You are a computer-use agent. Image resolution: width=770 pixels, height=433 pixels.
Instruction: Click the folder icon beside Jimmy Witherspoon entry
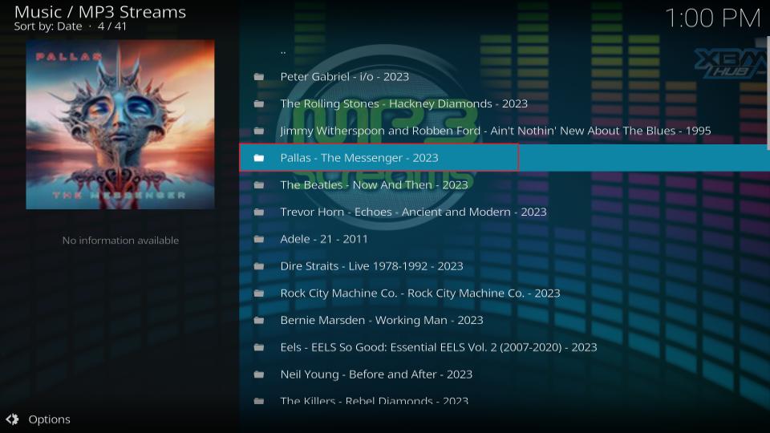coord(259,131)
